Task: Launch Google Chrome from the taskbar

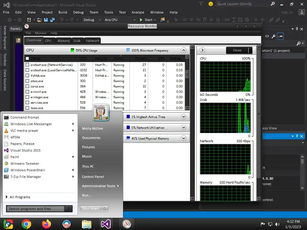Action: [x=26, y=224]
